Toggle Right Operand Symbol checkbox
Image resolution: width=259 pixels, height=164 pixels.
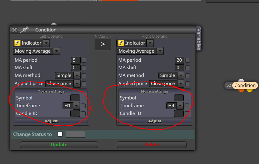click(187, 98)
